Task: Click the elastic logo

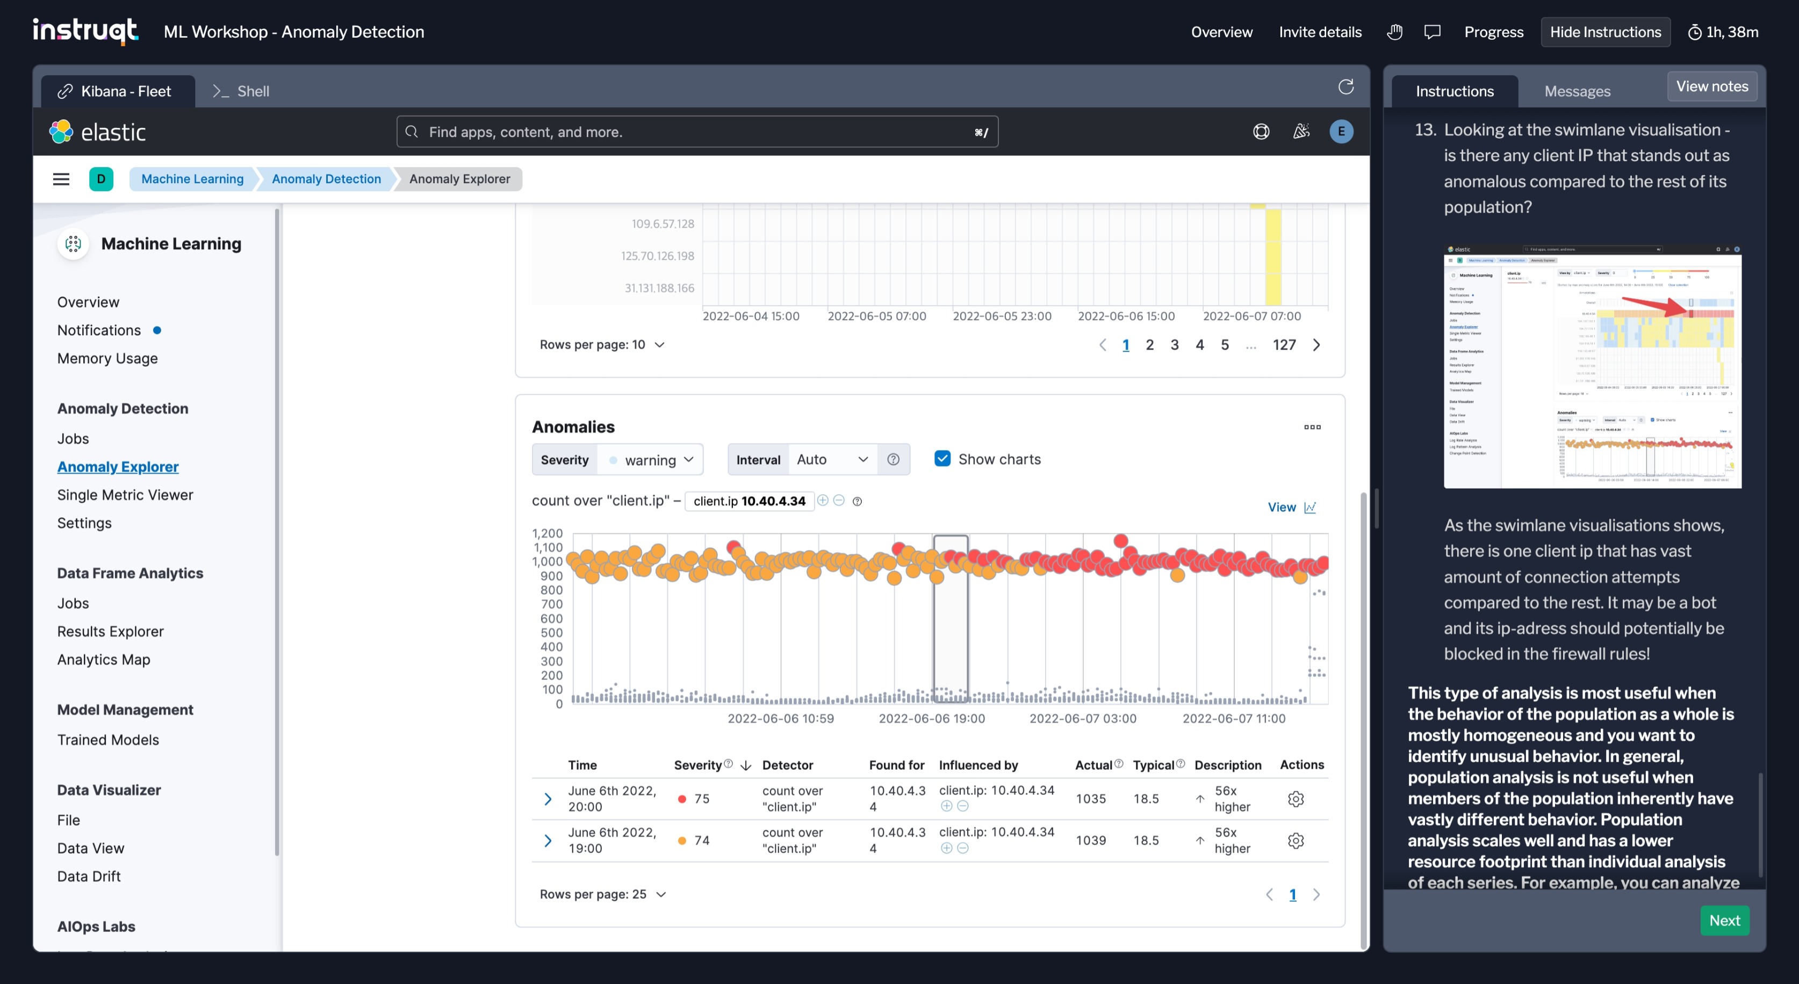Action: point(98,132)
